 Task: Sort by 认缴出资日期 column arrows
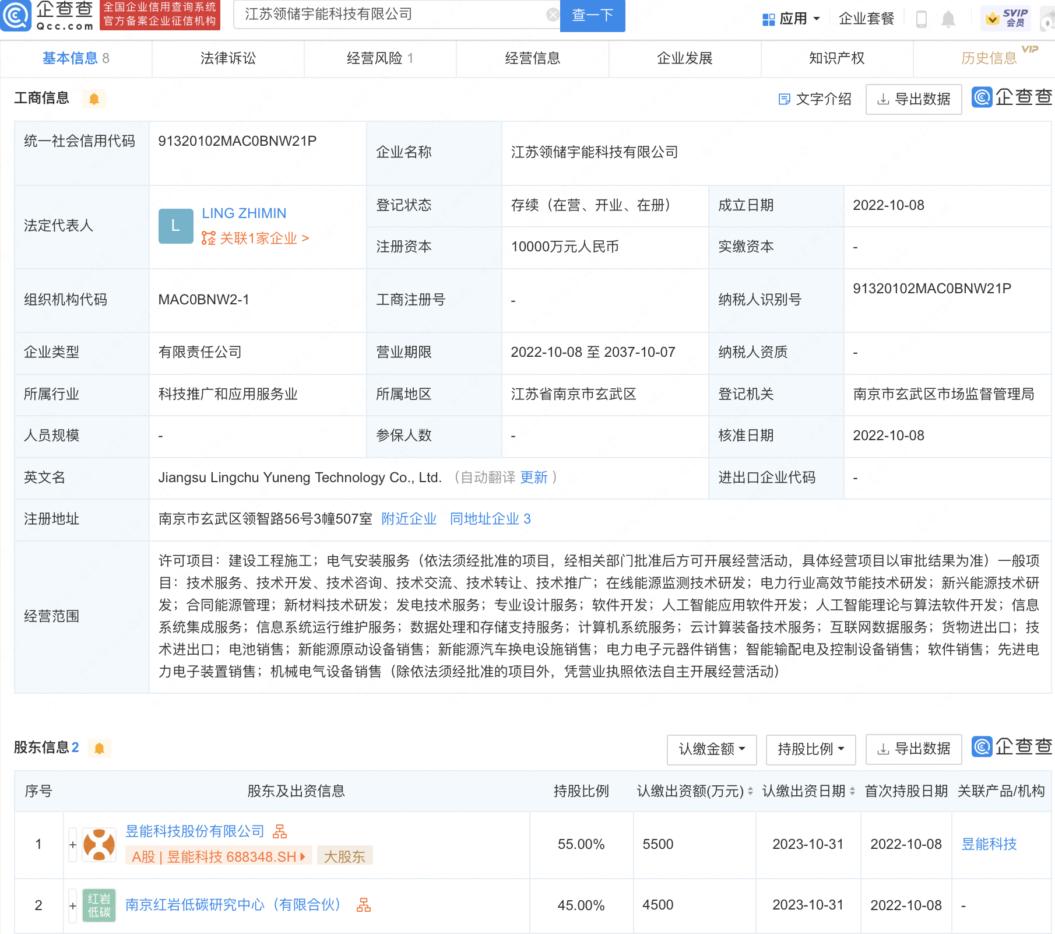852,791
